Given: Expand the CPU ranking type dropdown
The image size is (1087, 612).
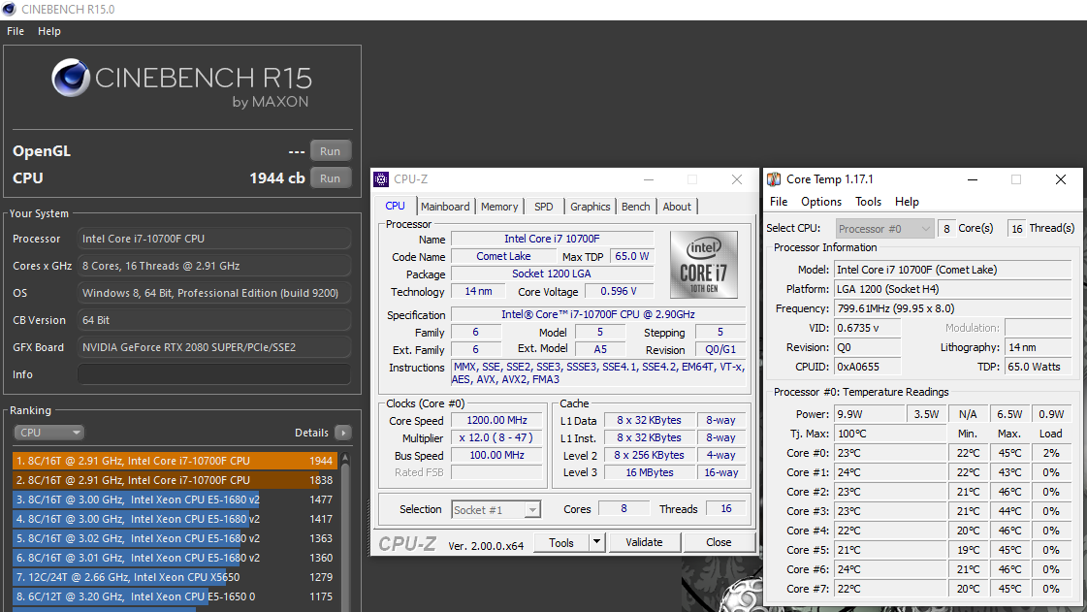Looking at the screenshot, I should 48,433.
